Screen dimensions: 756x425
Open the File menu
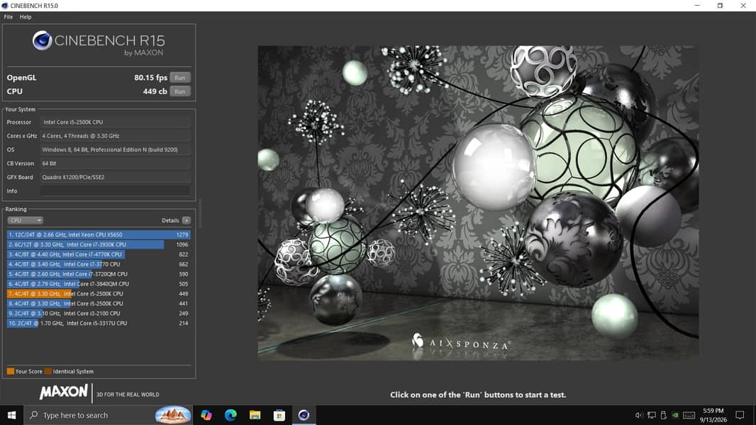(x=9, y=17)
